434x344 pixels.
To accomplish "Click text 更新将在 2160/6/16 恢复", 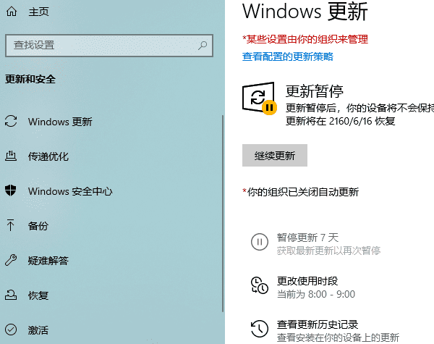I will pos(341,122).
